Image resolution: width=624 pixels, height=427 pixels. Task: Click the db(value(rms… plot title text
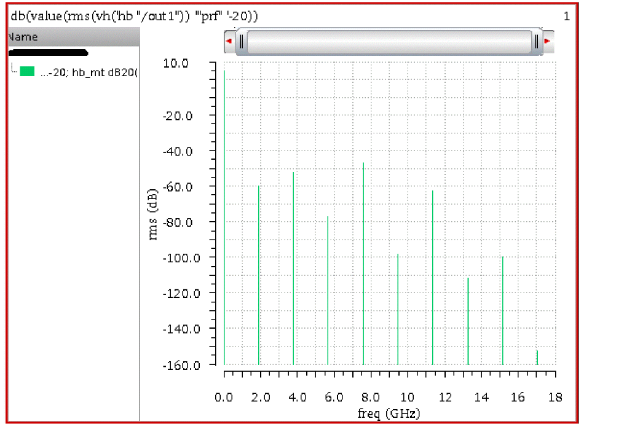point(134,17)
